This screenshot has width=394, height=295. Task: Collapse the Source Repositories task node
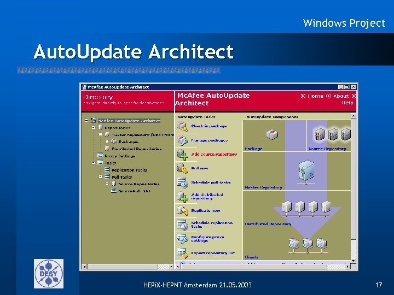point(107,184)
